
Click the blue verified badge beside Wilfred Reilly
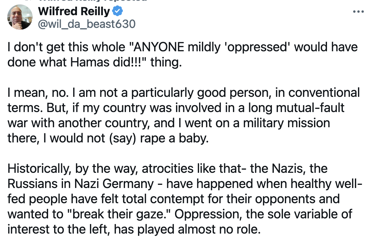pos(118,11)
